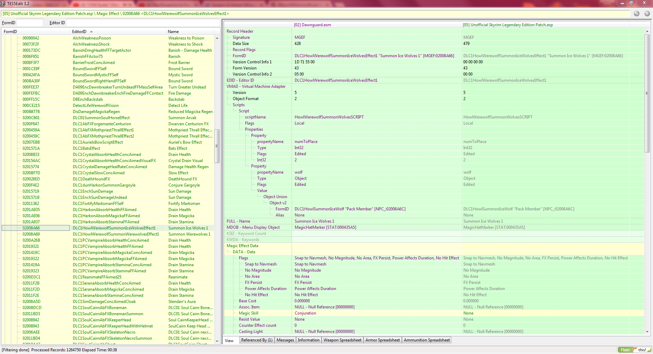Click the navigate forward arrow icon
This screenshot has width=653, height=354.
pyautogui.click(x=647, y=14)
